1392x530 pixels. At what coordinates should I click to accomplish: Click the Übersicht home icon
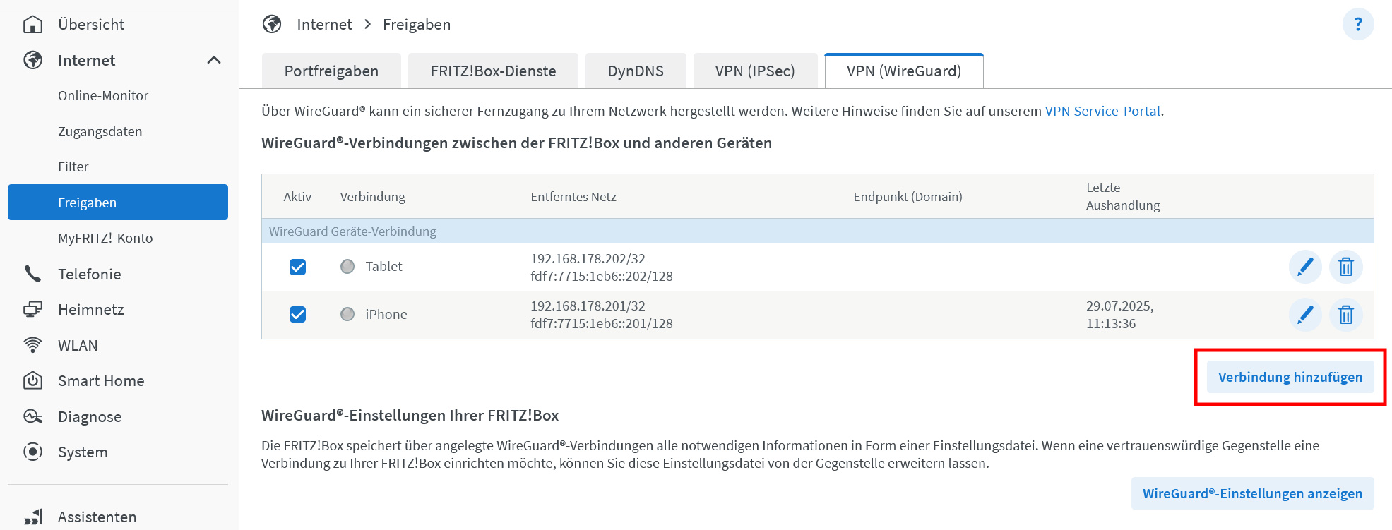tap(32, 25)
